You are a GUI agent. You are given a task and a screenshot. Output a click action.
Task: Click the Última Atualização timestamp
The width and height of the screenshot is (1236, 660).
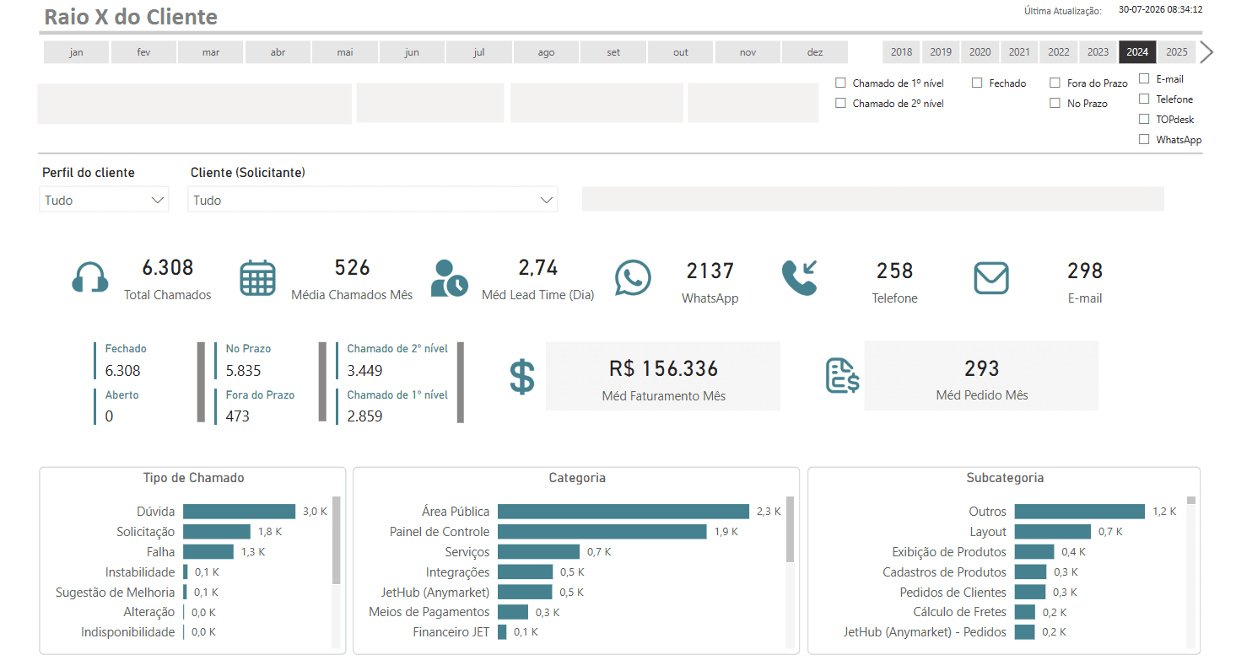1161,10
